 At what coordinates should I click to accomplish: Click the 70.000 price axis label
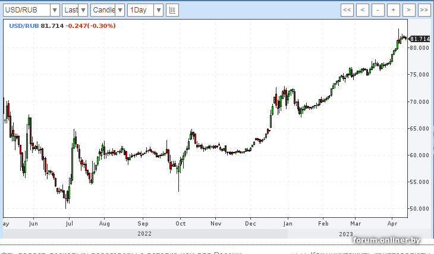coord(420,101)
